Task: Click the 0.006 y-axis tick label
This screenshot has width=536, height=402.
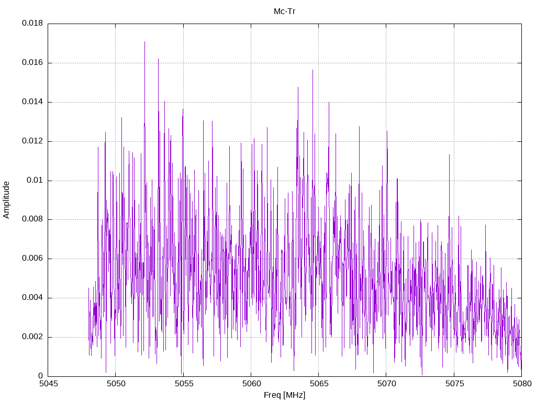Action: (32, 258)
